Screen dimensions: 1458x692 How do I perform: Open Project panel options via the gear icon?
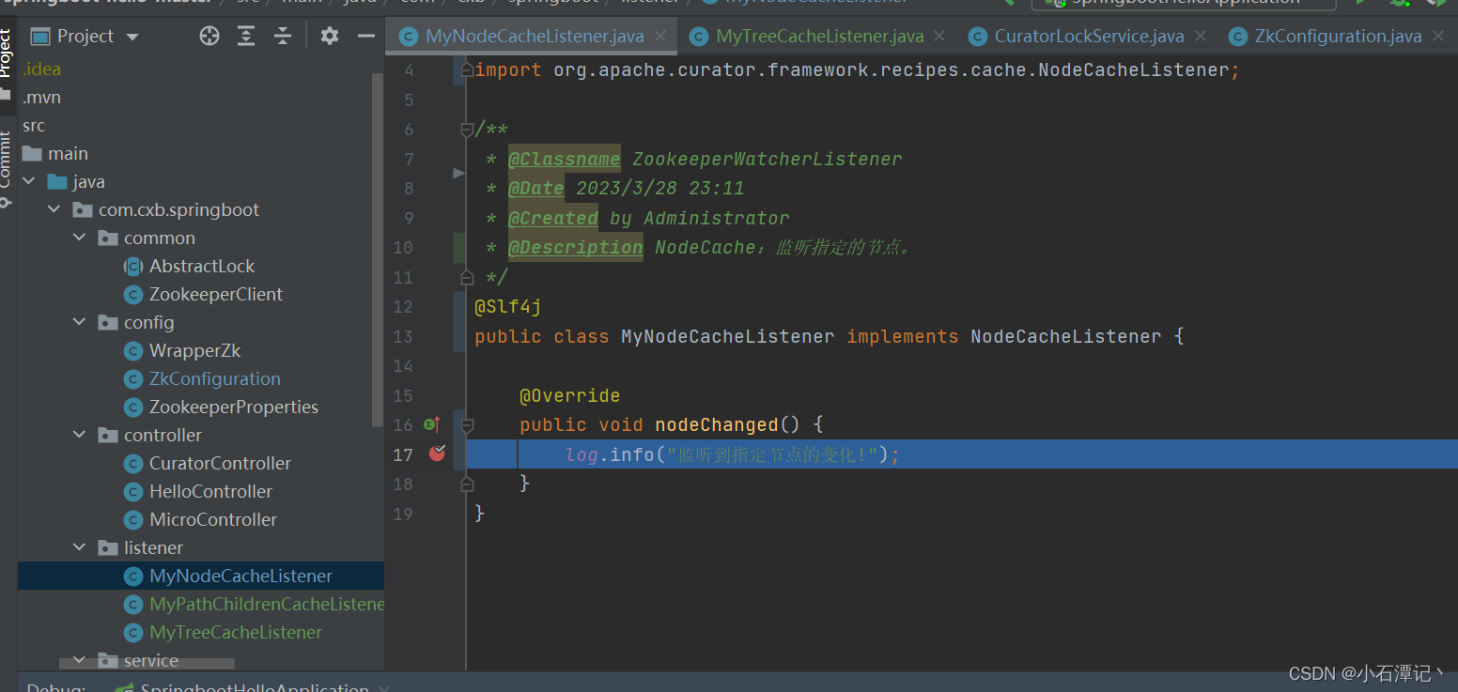[327, 36]
